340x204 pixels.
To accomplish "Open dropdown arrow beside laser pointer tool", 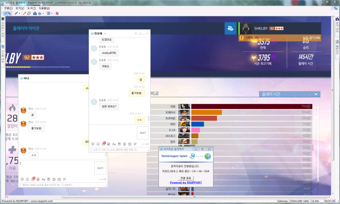I will point(19,13).
